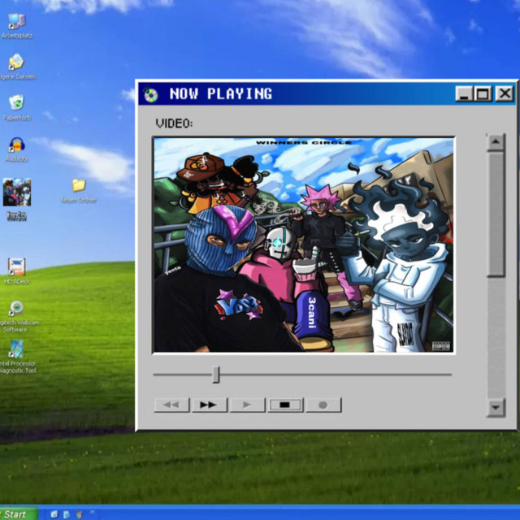Click the scrollbar down arrow
The image size is (520, 520).
(496, 407)
